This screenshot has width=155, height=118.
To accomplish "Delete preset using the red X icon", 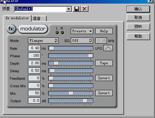I will pos(85,9).
